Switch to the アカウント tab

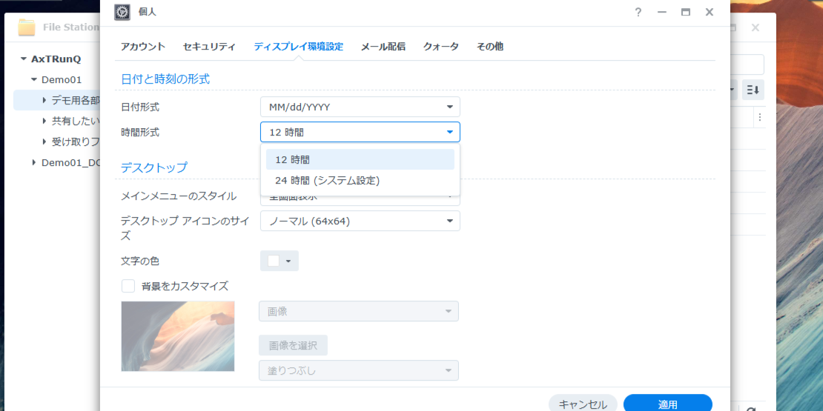pyautogui.click(x=143, y=47)
